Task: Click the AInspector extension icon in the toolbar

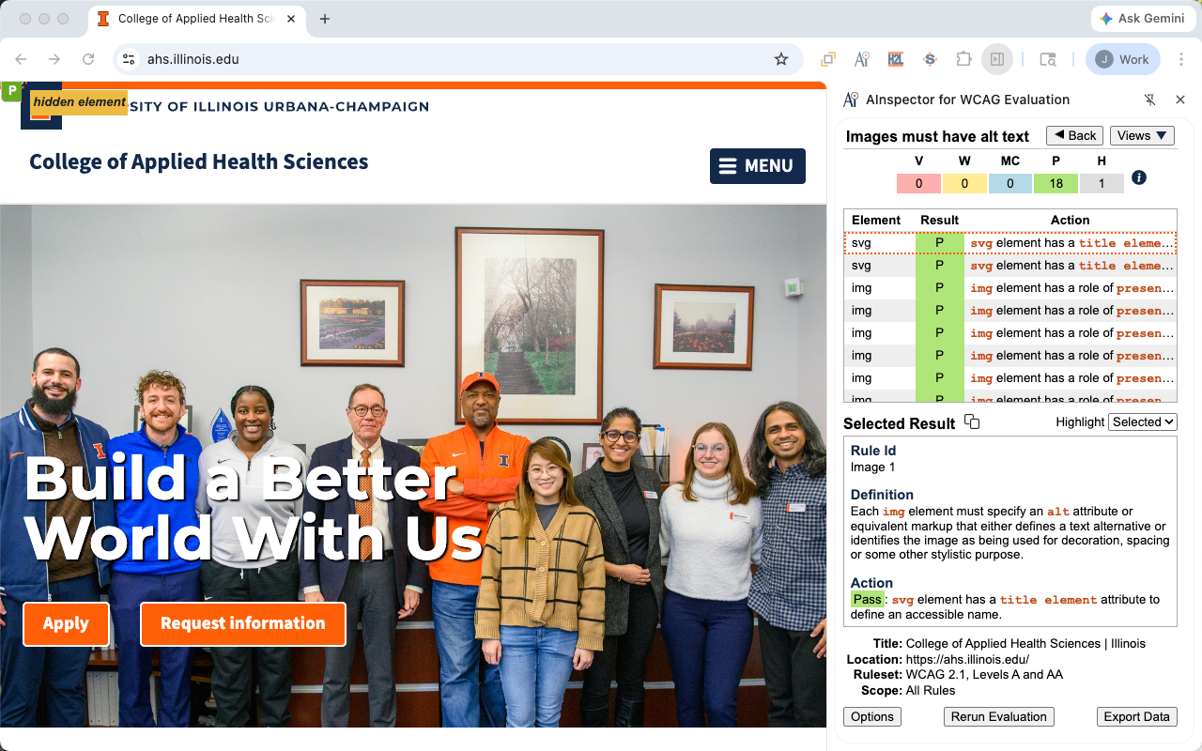Action: [x=861, y=59]
